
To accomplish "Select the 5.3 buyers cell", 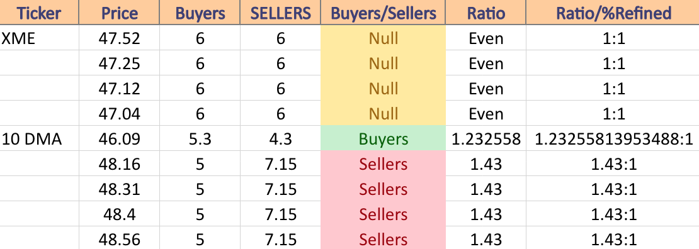I will click(x=200, y=138).
